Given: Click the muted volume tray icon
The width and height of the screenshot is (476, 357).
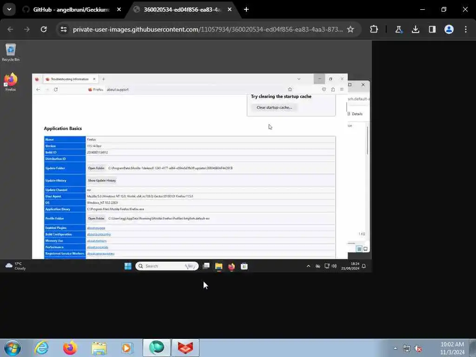Looking at the screenshot, I should 418,349.
